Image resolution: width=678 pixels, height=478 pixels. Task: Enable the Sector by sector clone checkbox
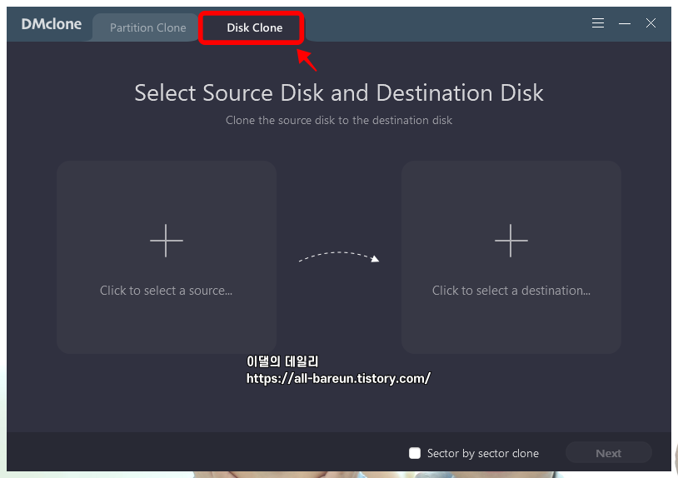coord(415,453)
